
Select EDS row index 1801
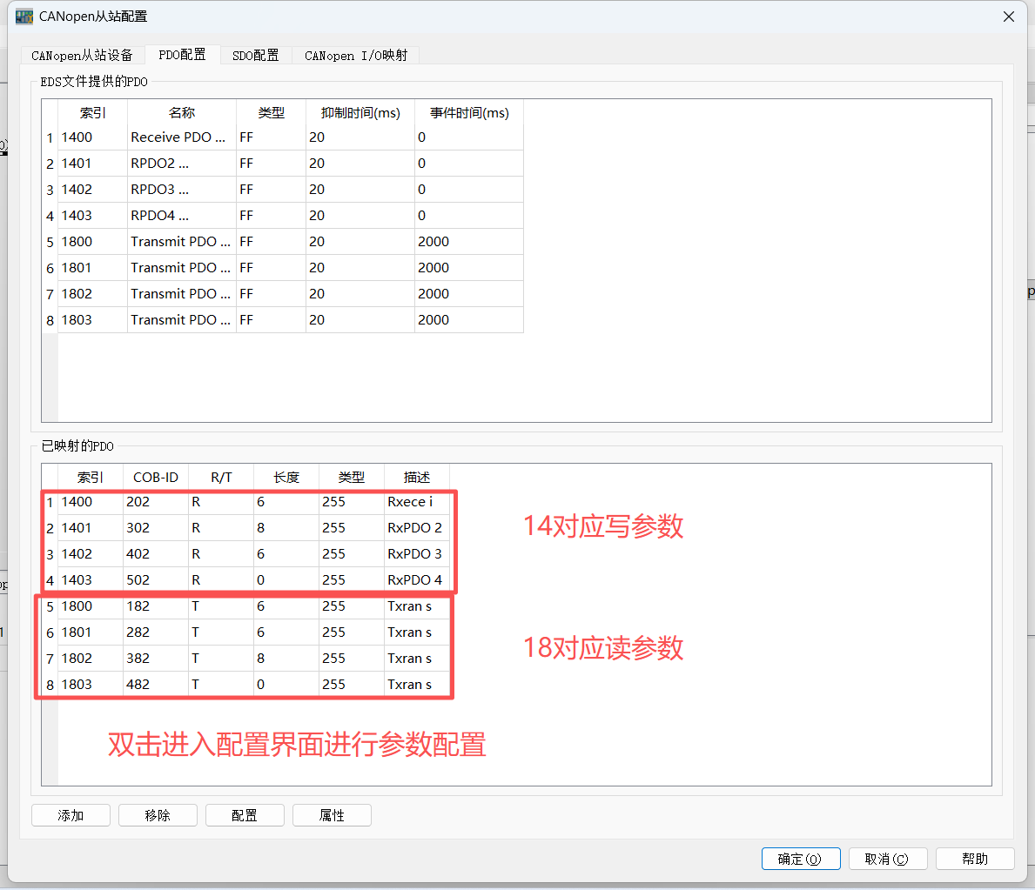pos(283,268)
